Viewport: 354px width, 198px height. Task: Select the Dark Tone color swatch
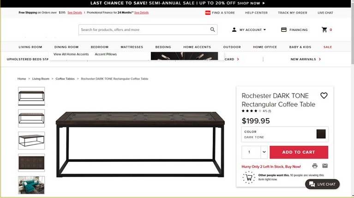(x=321, y=134)
